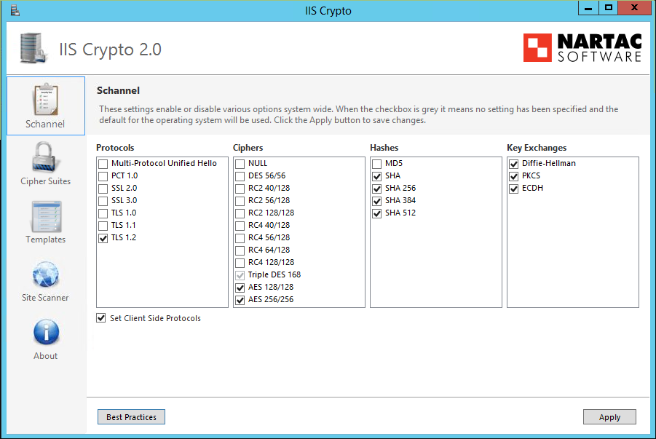Click the Ciphers column heading

[x=248, y=148]
